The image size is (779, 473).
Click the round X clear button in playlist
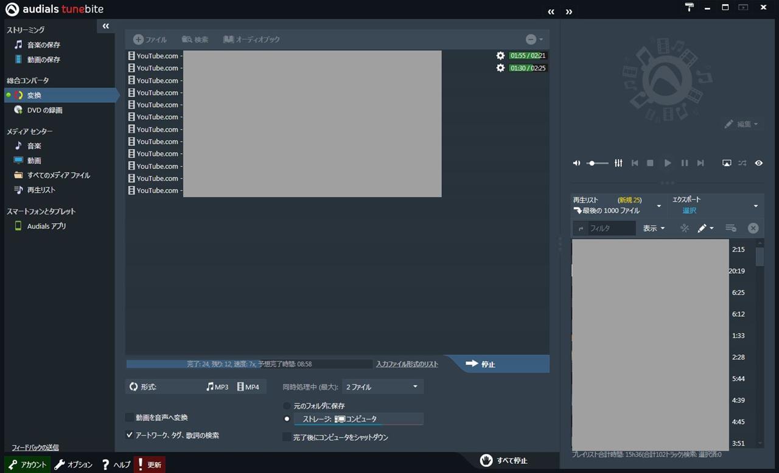tap(753, 229)
